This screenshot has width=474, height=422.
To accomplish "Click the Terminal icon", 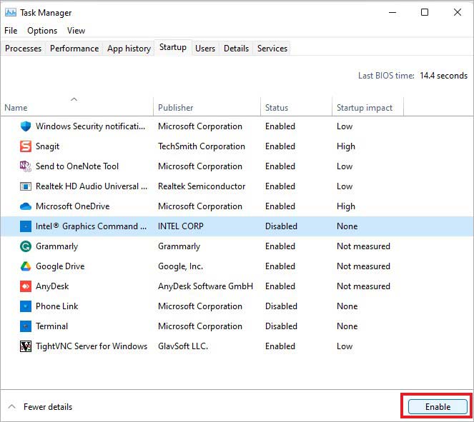I will coord(26,326).
